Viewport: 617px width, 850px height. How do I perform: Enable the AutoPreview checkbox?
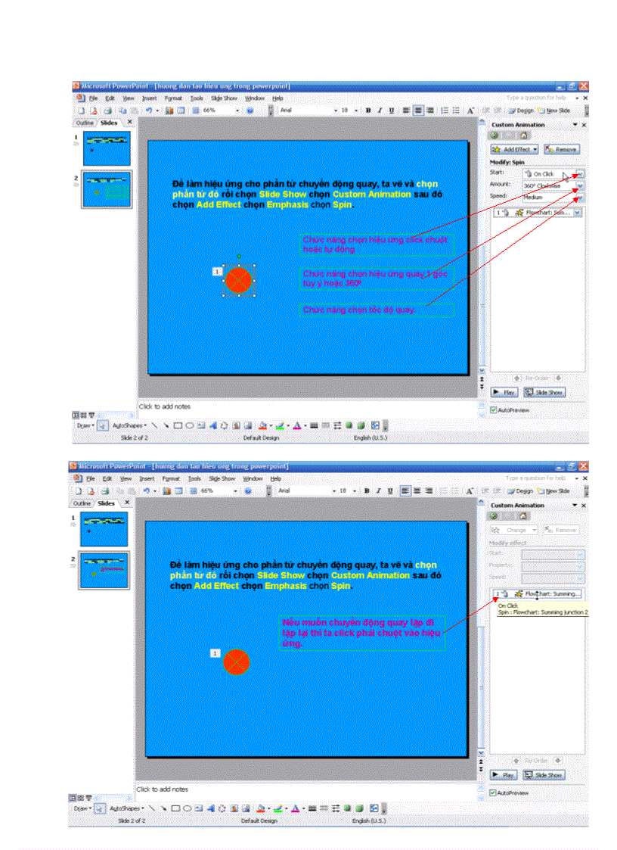pos(494,409)
